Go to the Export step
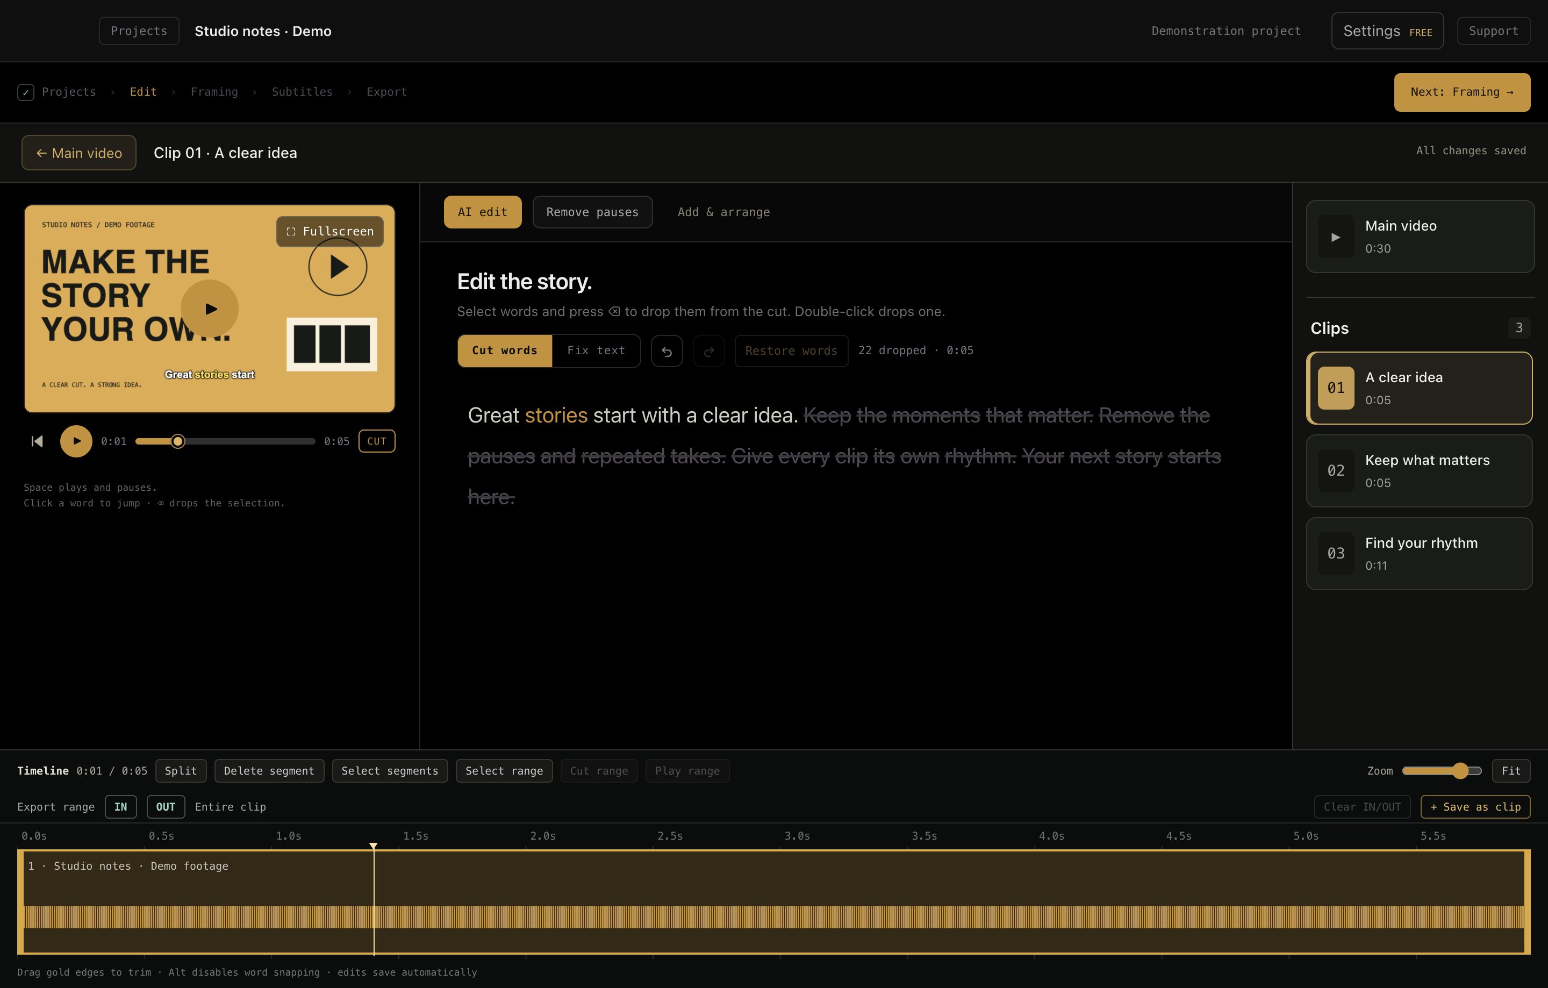Screen dimensions: 1548x988 pyautogui.click(x=386, y=92)
